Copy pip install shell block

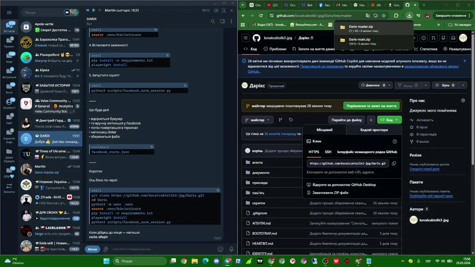click(167, 55)
